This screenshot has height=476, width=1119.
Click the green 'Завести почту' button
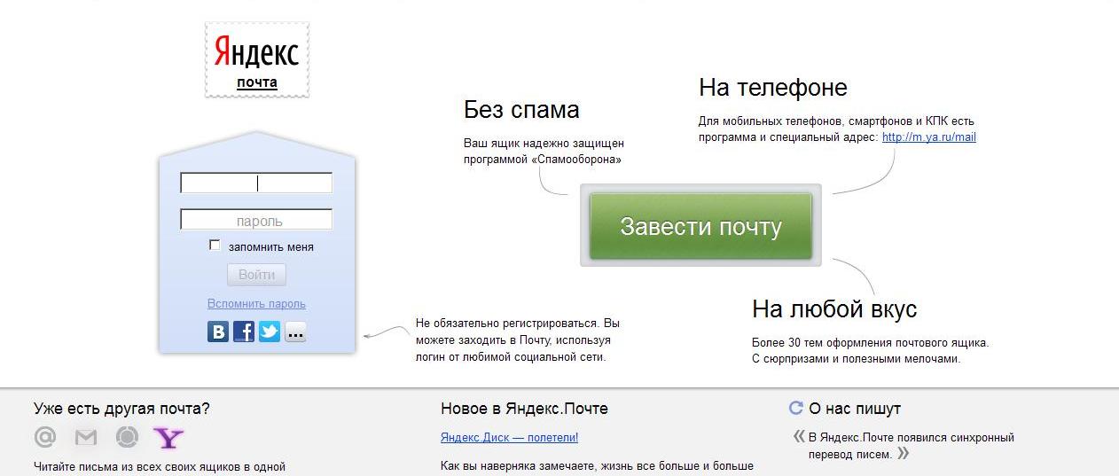(x=700, y=226)
